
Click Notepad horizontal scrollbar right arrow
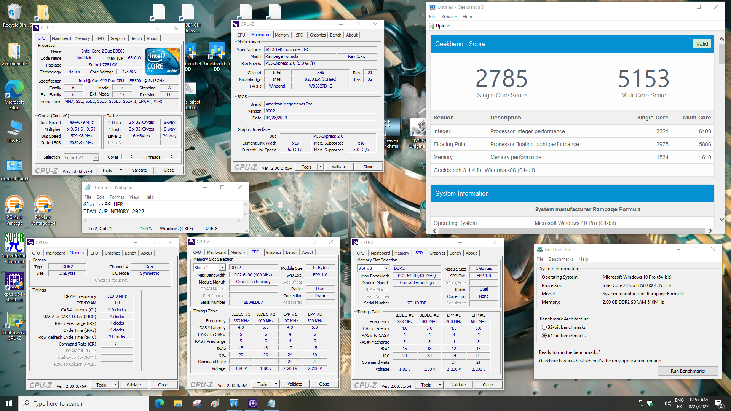point(239,220)
